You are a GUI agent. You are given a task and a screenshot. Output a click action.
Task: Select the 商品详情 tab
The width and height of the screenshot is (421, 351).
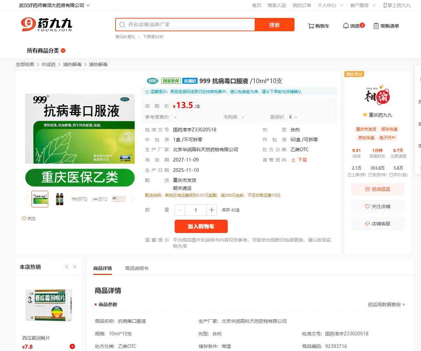103,268
